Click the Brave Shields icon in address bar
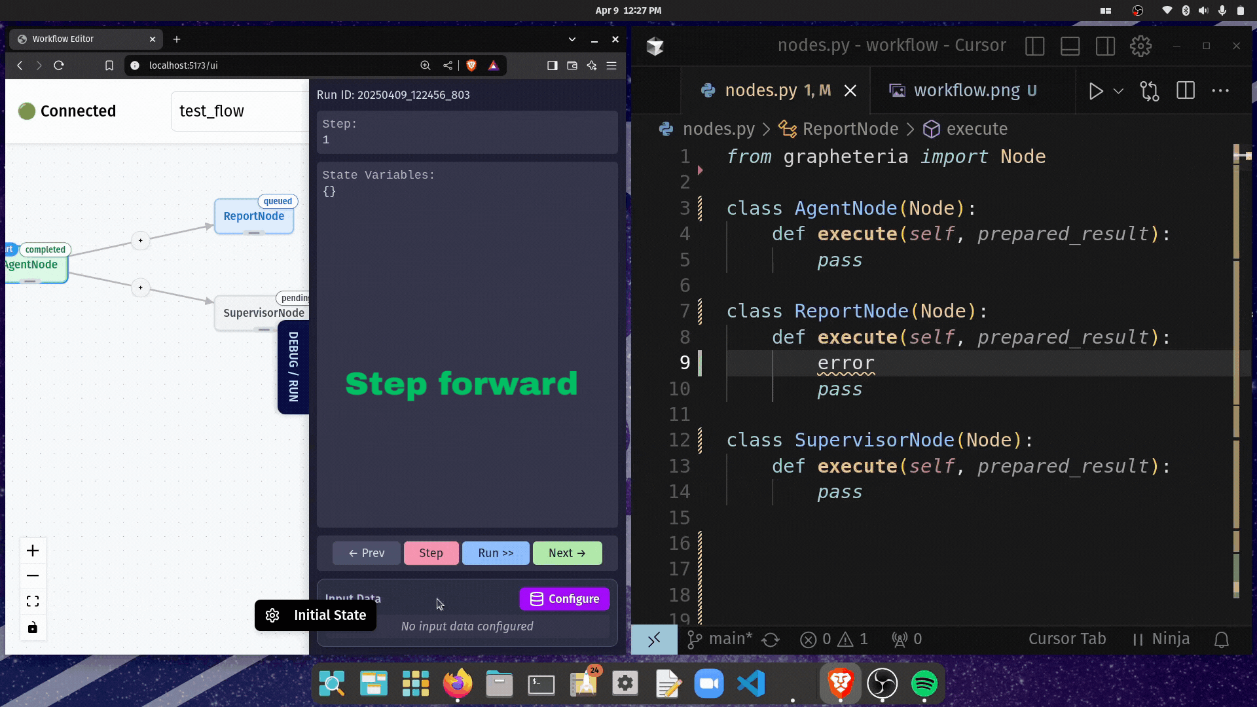 [x=471, y=65]
